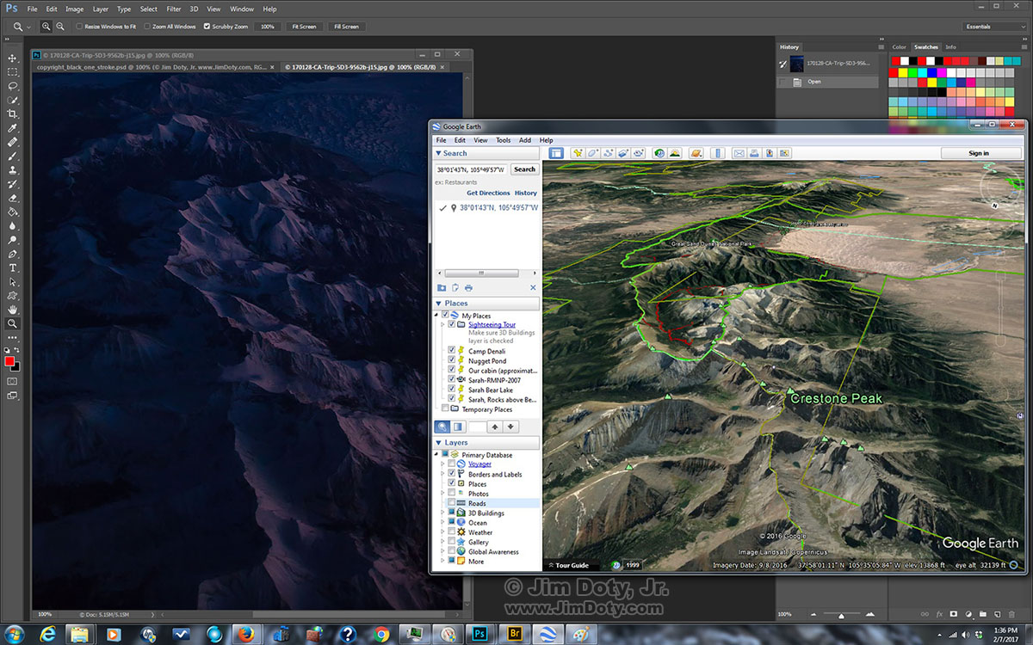Click the Add Polygon icon in Google Earth
Screen dimensions: 1033x645
coord(593,153)
